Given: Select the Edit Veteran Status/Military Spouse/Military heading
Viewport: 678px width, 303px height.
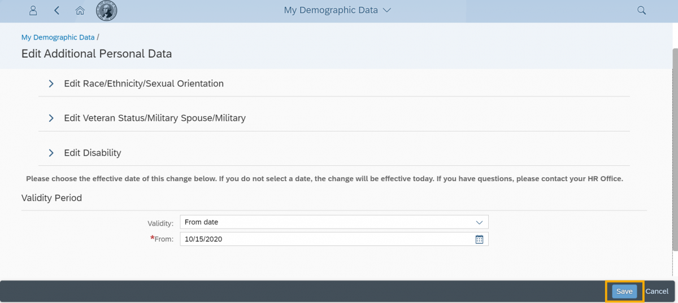Looking at the screenshot, I should click(x=155, y=118).
